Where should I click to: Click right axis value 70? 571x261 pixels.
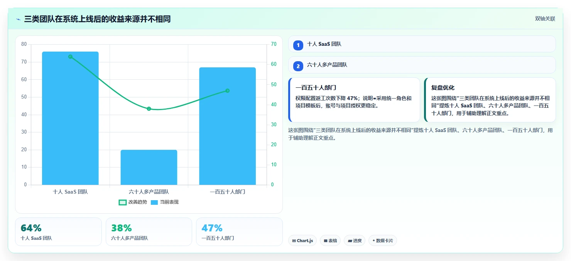point(274,44)
